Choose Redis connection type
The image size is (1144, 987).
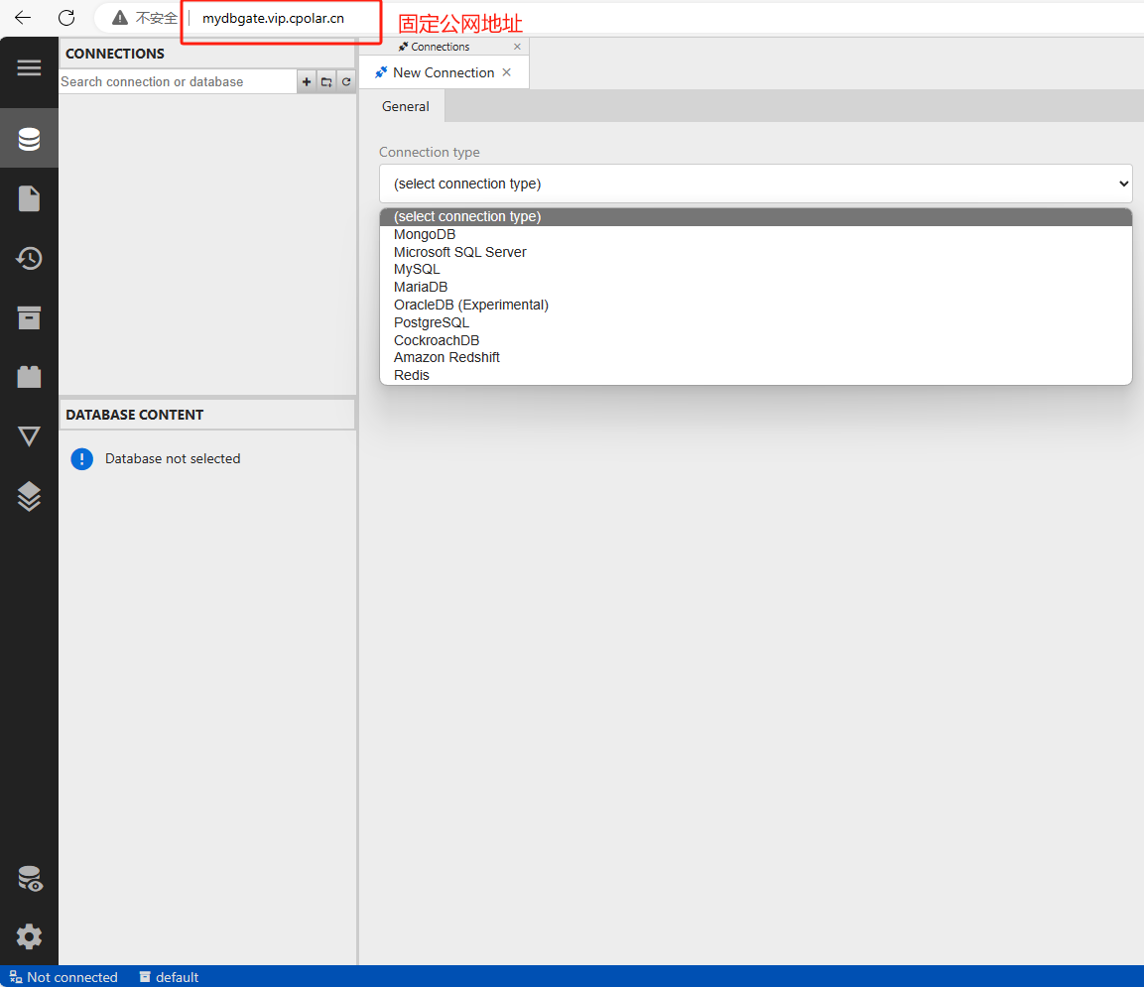point(755,375)
